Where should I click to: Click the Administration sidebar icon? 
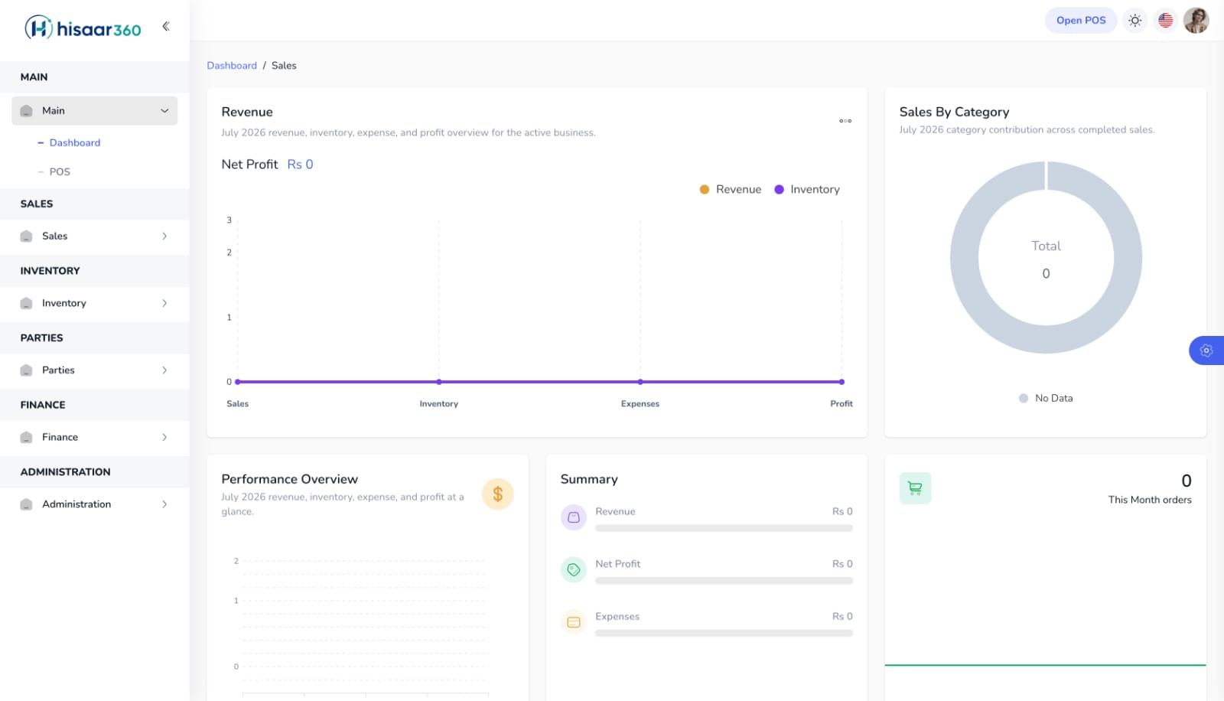[x=27, y=504]
